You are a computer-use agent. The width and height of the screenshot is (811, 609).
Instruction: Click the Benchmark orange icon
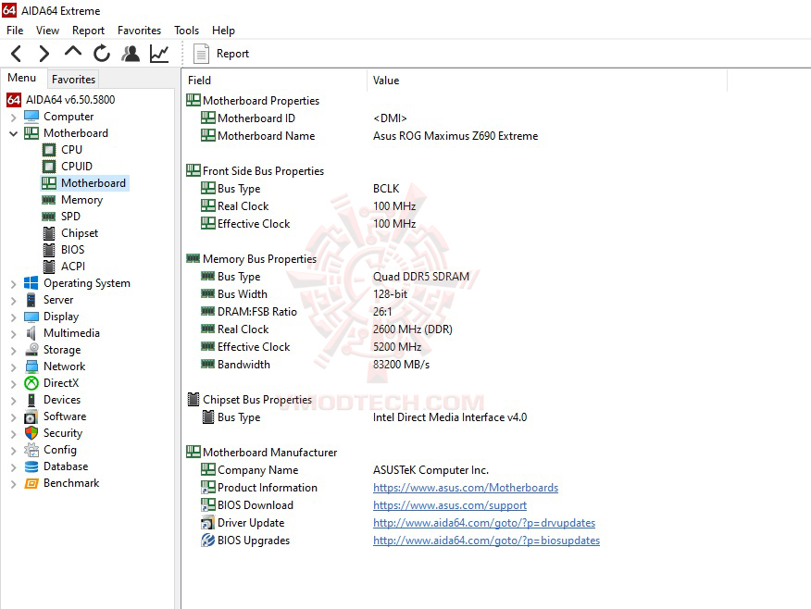click(x=31, y=483)
